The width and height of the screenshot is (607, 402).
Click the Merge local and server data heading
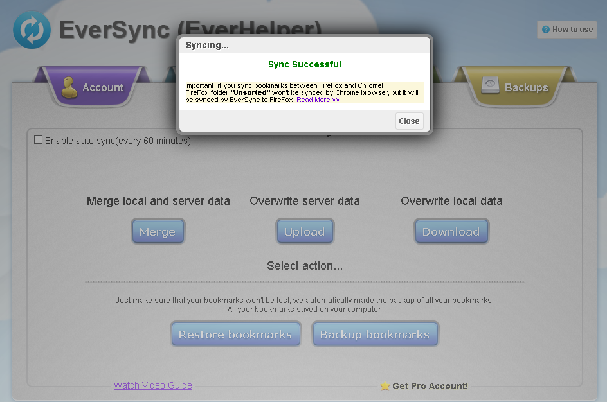point(158,201)
